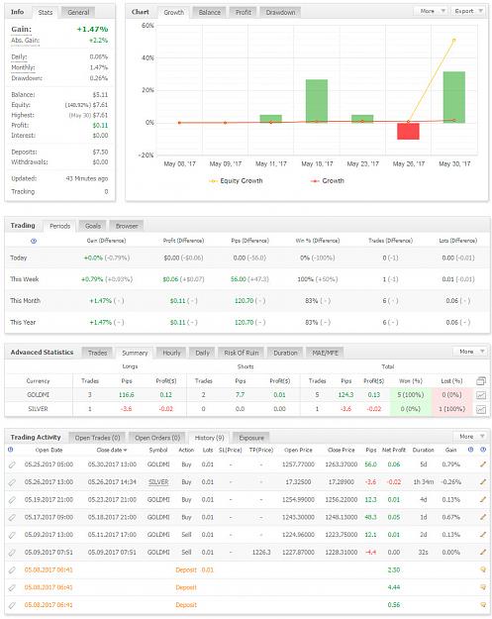Switch to the Stats tab

click(x=46, y=12)
